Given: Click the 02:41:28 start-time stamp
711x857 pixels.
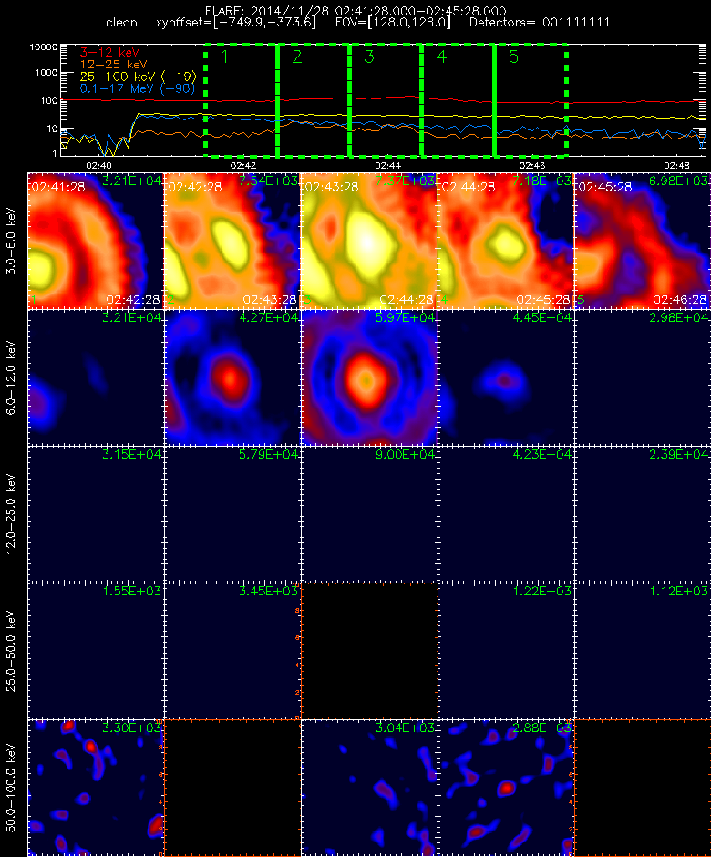Looking at the screenshot, I should [x=58, y=187].
